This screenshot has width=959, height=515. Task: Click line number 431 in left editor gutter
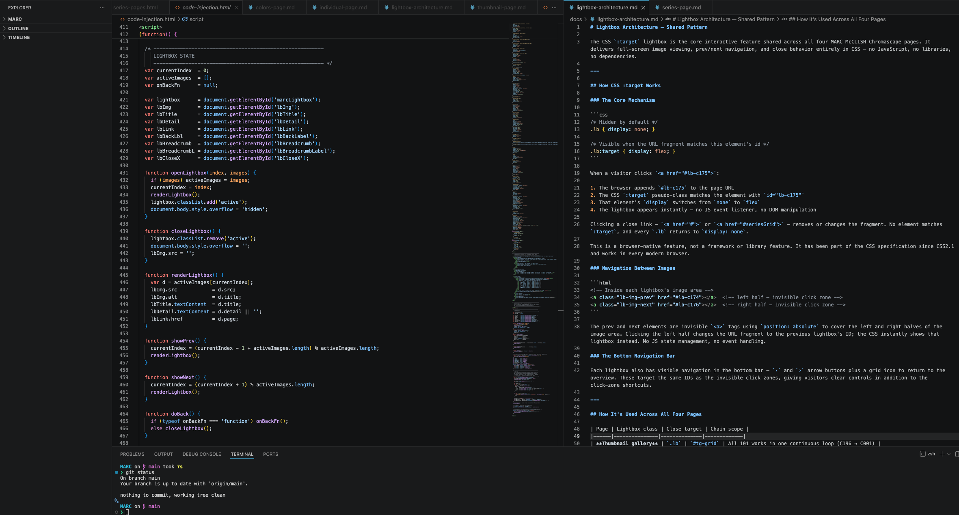click(x=123, y=173)
